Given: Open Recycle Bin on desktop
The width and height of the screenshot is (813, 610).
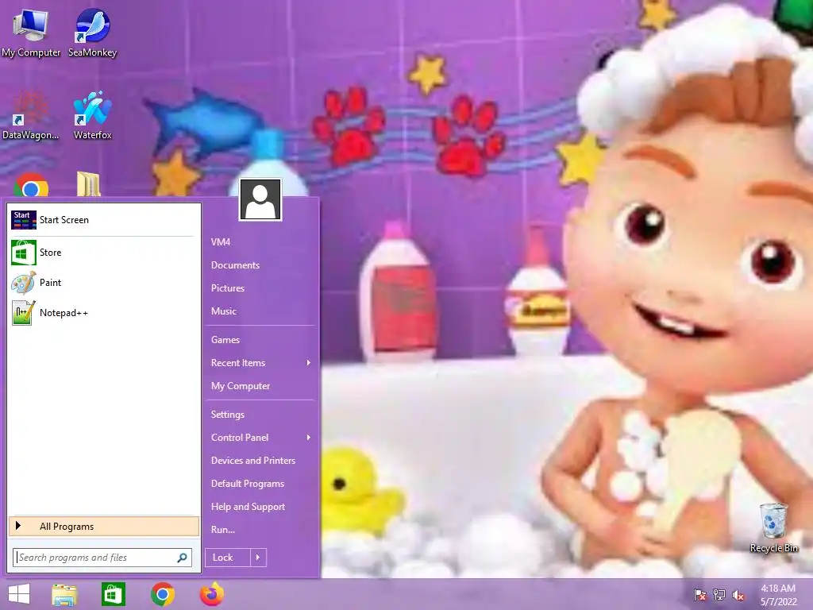Looking at the screenshot, I should tap(773, 527).
